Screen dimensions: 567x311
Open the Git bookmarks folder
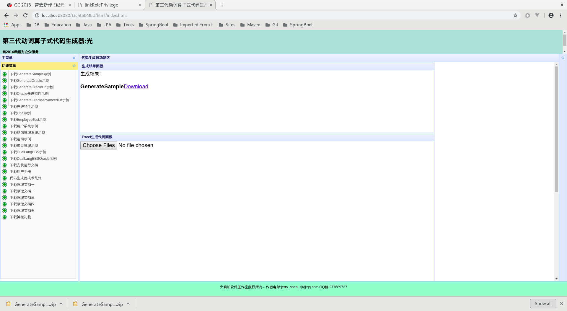click(x=272, y=25)
